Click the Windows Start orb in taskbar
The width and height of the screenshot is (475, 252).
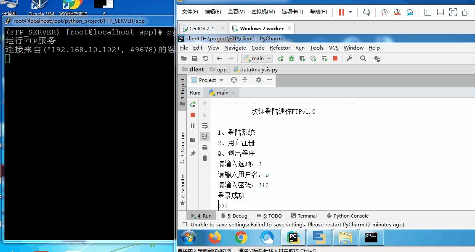tap(189, 237)
